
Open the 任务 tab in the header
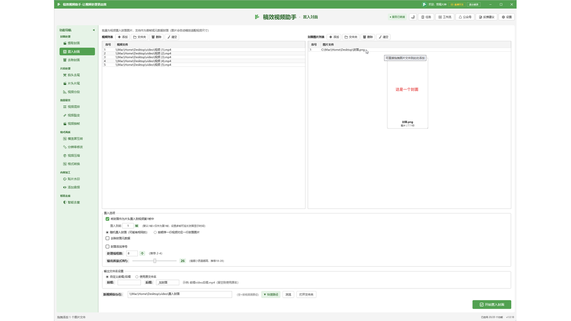pos(426,17)
